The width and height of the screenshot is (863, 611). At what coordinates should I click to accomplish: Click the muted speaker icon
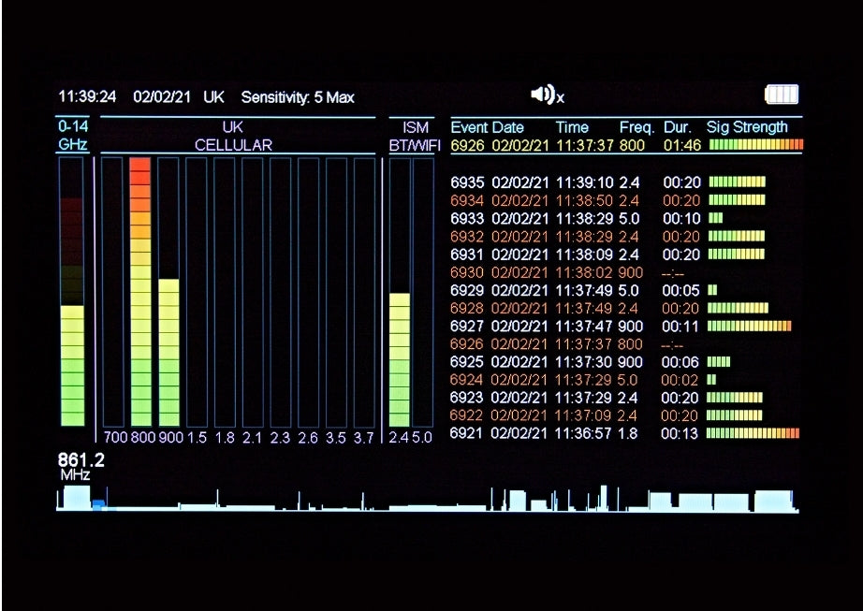[546, 95]
